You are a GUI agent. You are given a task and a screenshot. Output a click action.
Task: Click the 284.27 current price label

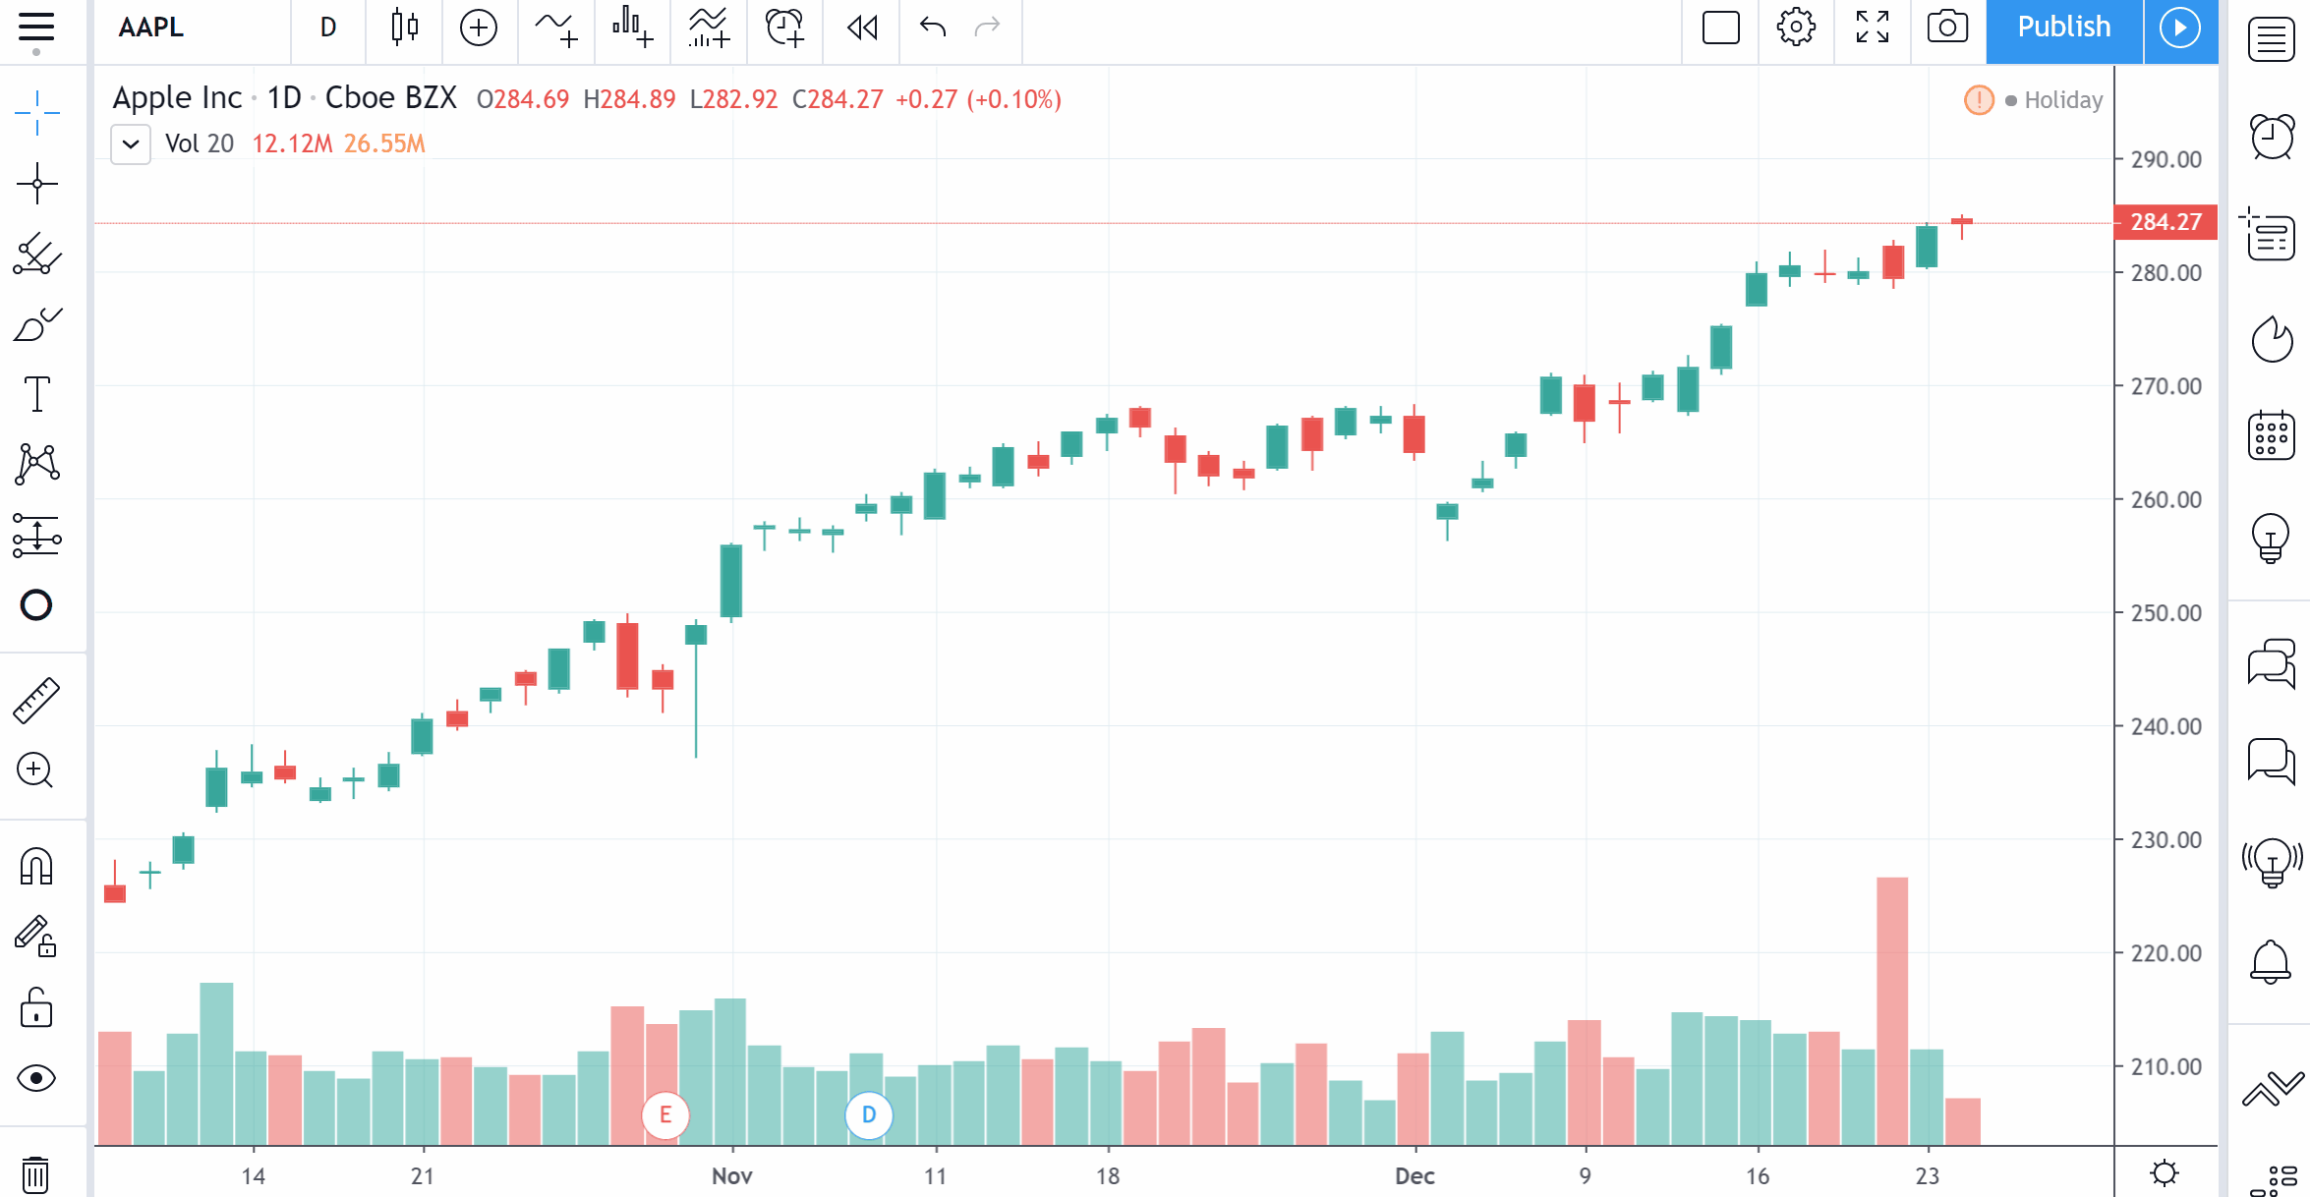pos(2165,222)
